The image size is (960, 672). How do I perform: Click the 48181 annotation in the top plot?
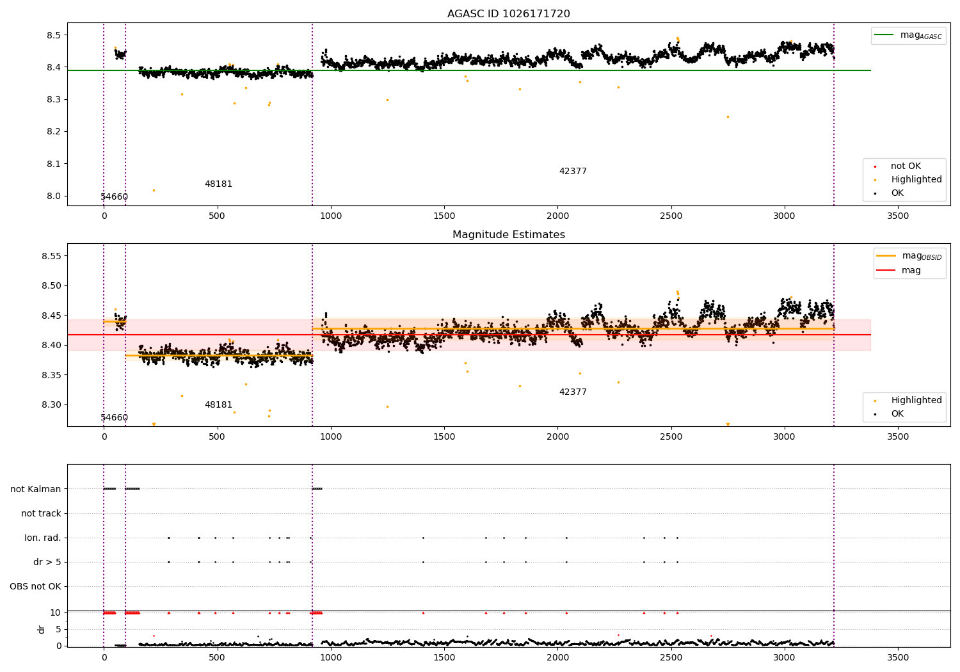pos(218,184)
